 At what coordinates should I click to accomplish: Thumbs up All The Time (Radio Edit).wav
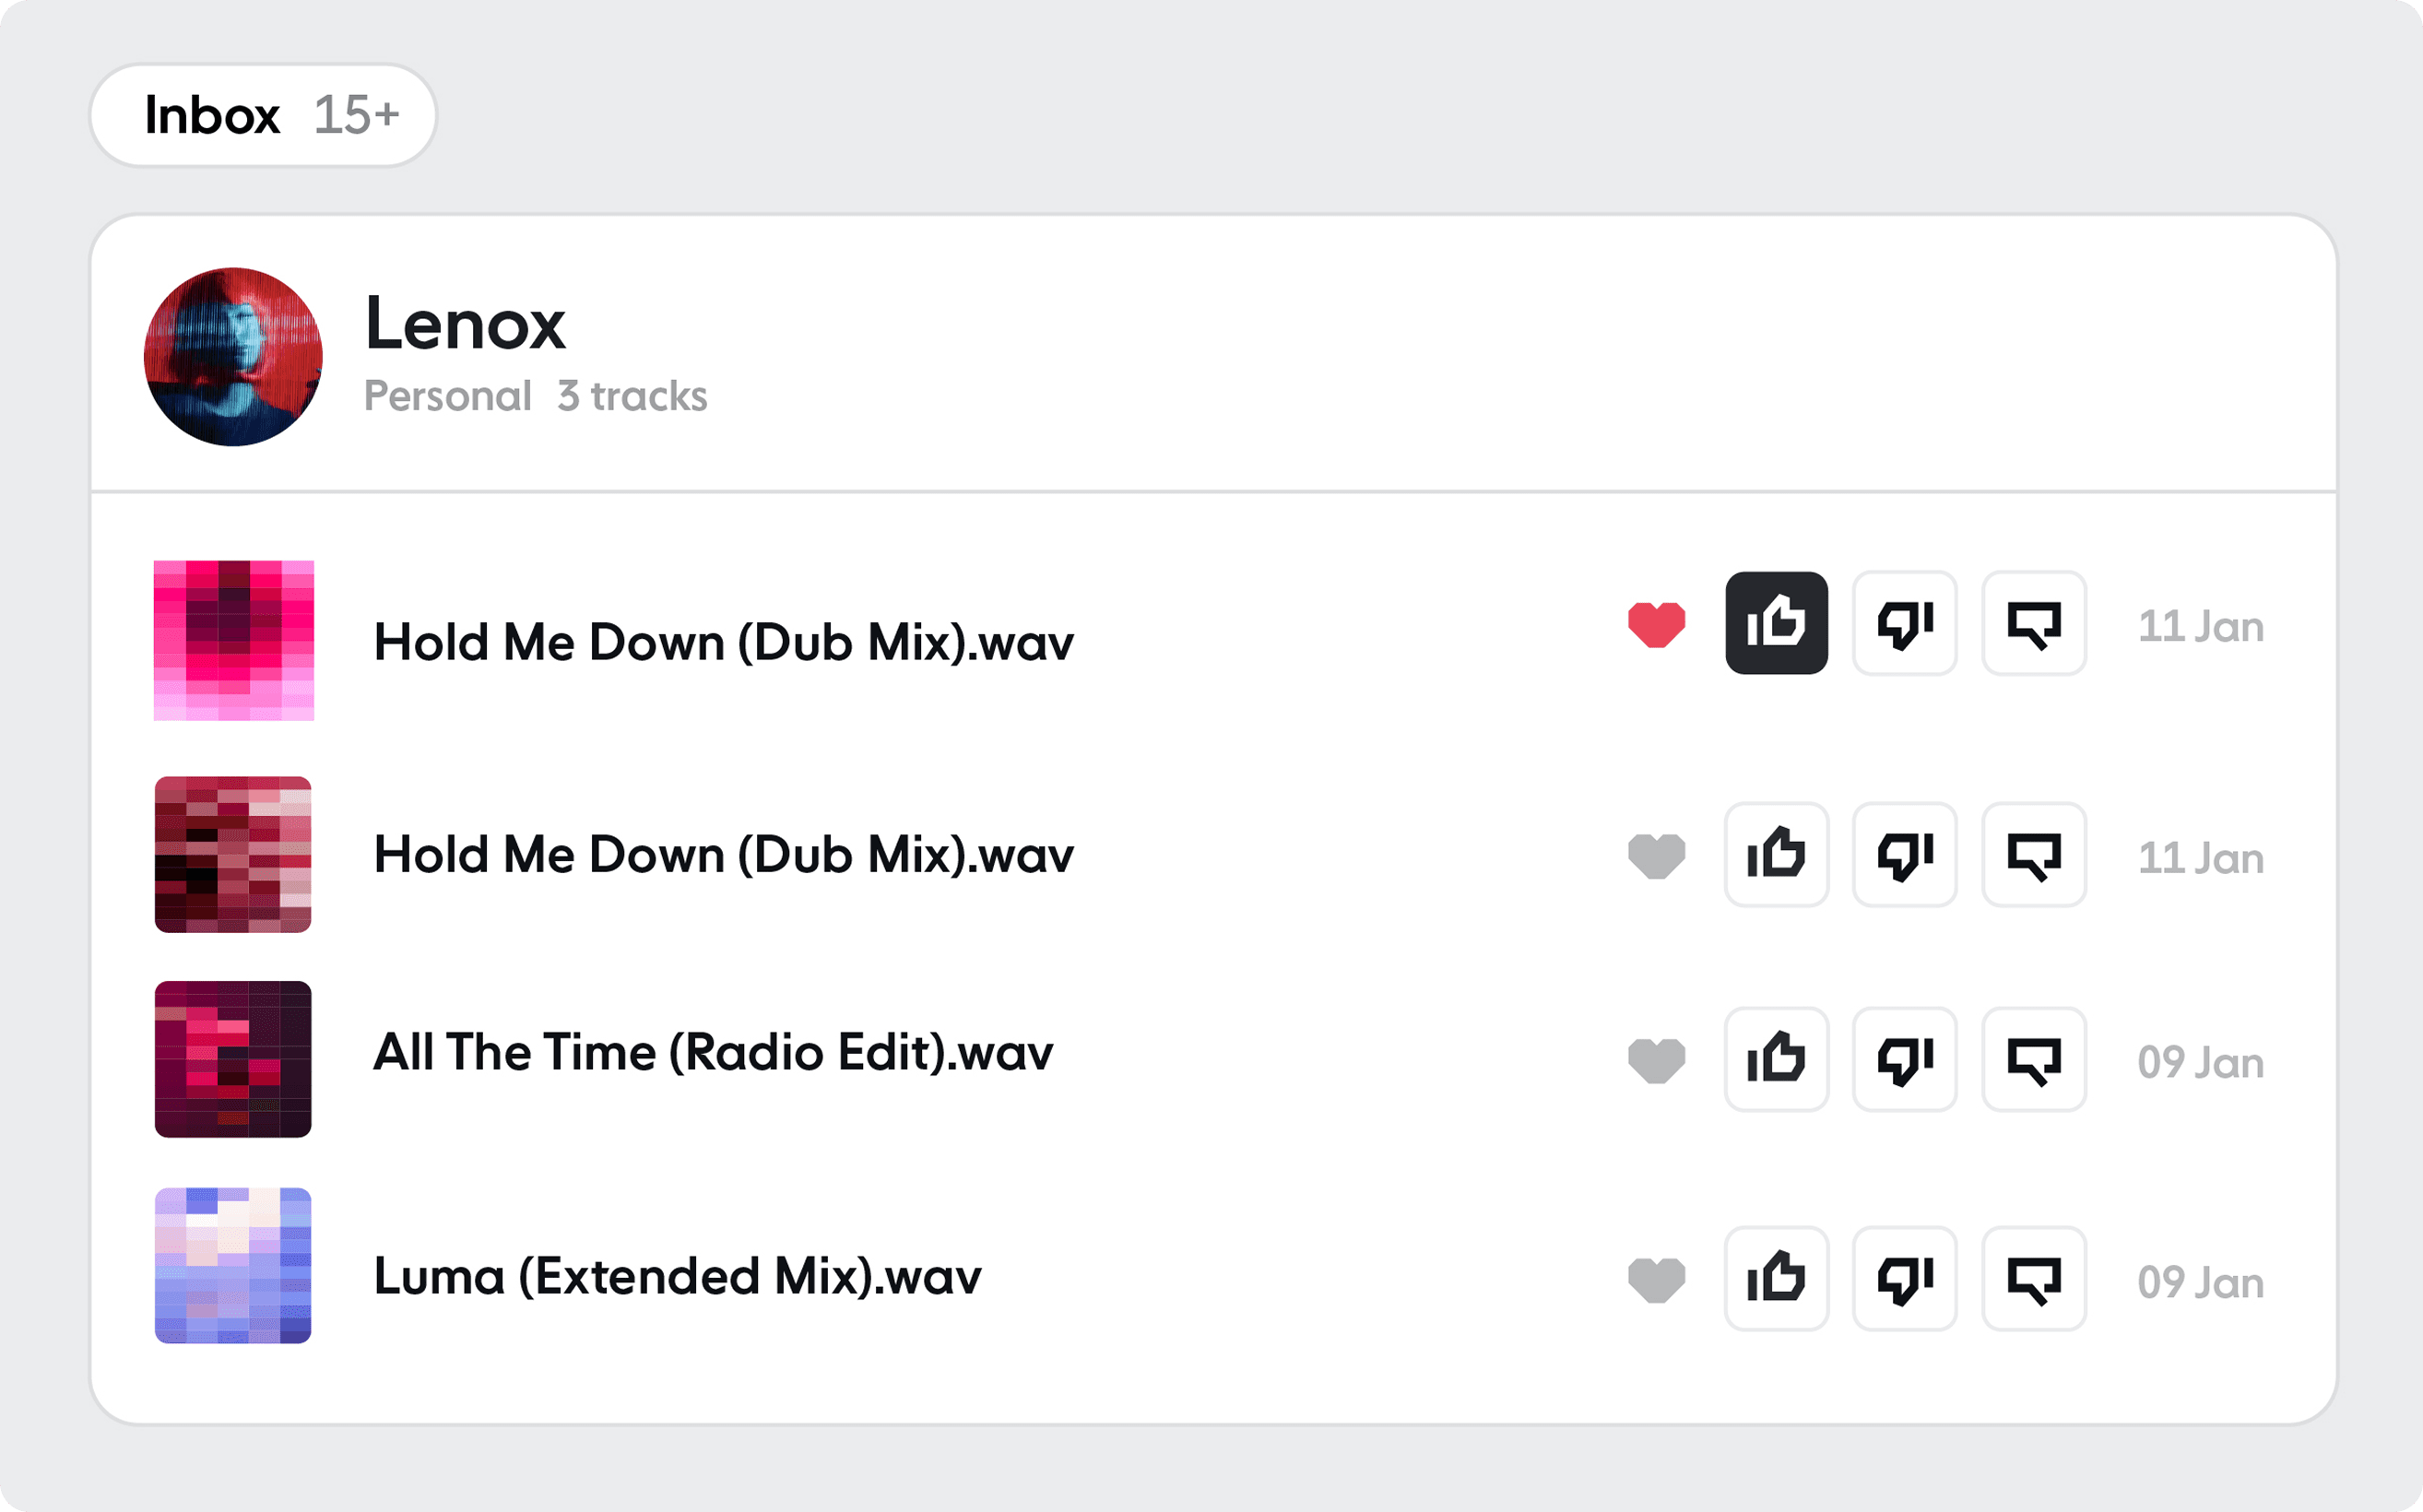coord(1776,1059)
